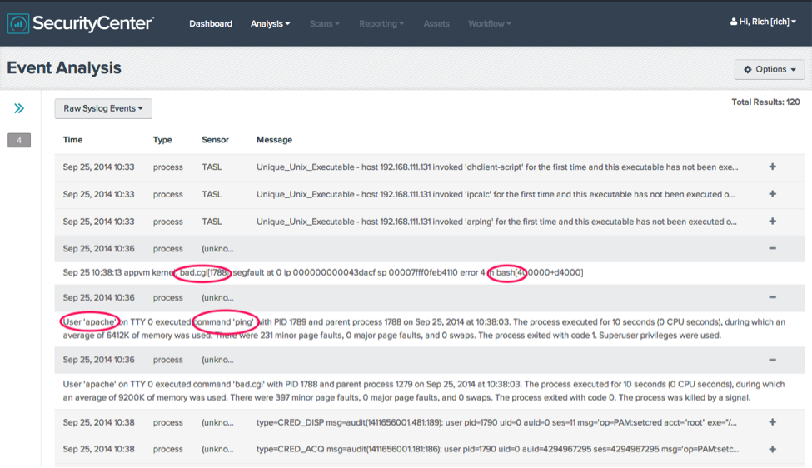Expand the 'arping' event row plus icon
812x468 pixels.
(772, 221)
